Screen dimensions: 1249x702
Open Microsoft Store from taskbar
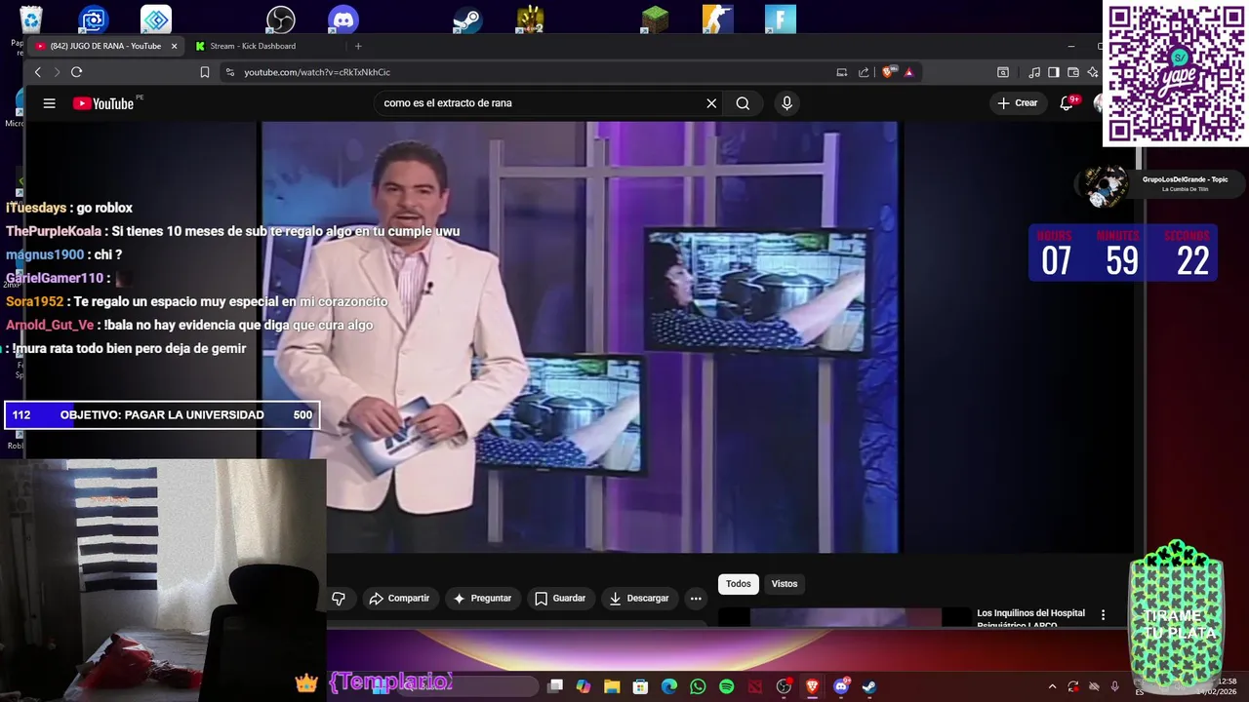click(x=640, y=686)
